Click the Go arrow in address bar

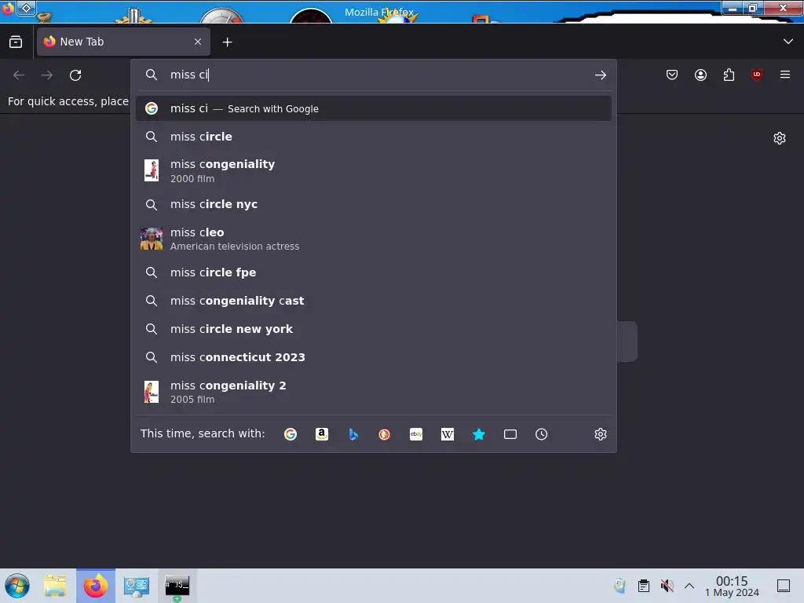601,75
